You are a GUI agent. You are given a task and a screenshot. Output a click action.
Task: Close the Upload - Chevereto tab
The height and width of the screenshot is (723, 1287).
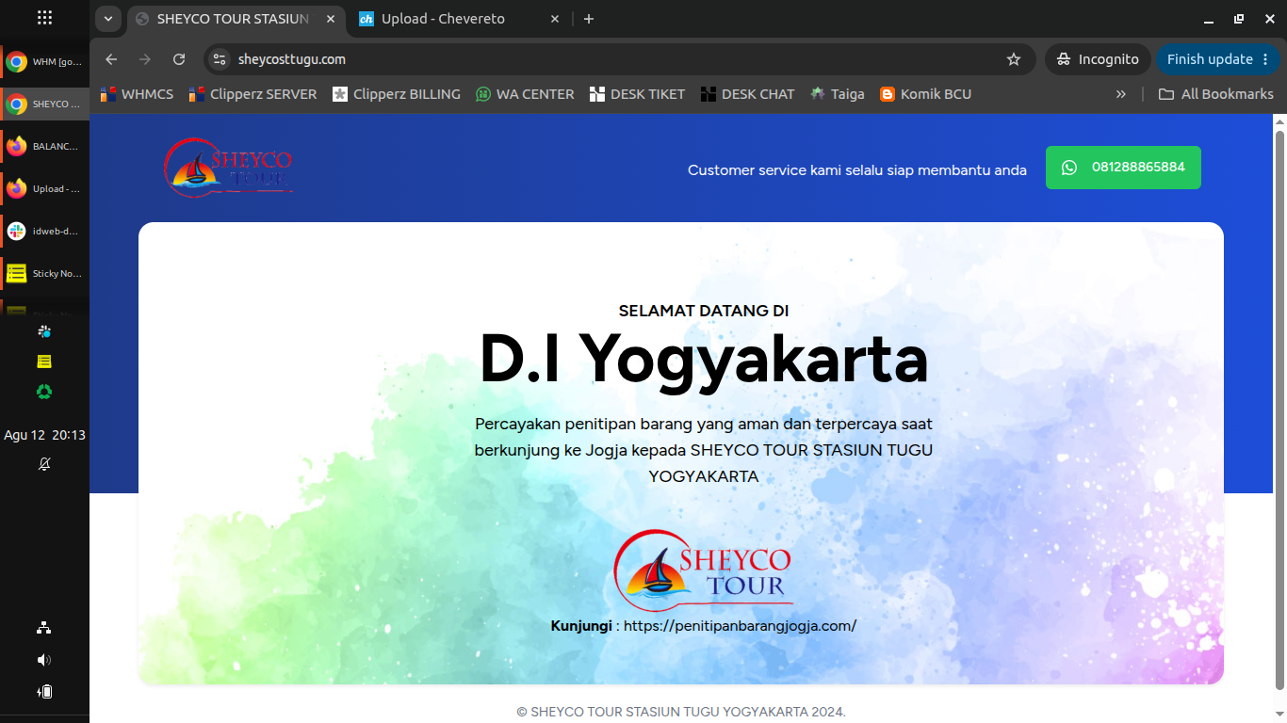(555, 19)
